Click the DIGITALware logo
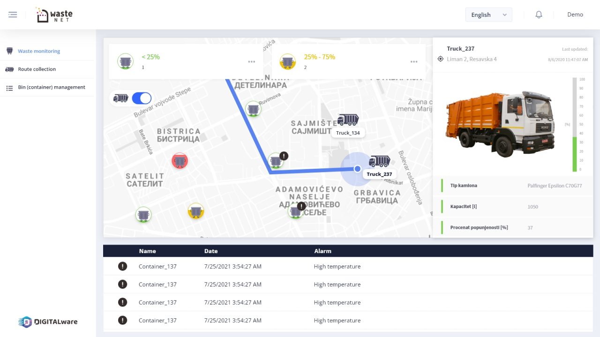Viewport: 600px width, 337px height. tap(48, 322)
